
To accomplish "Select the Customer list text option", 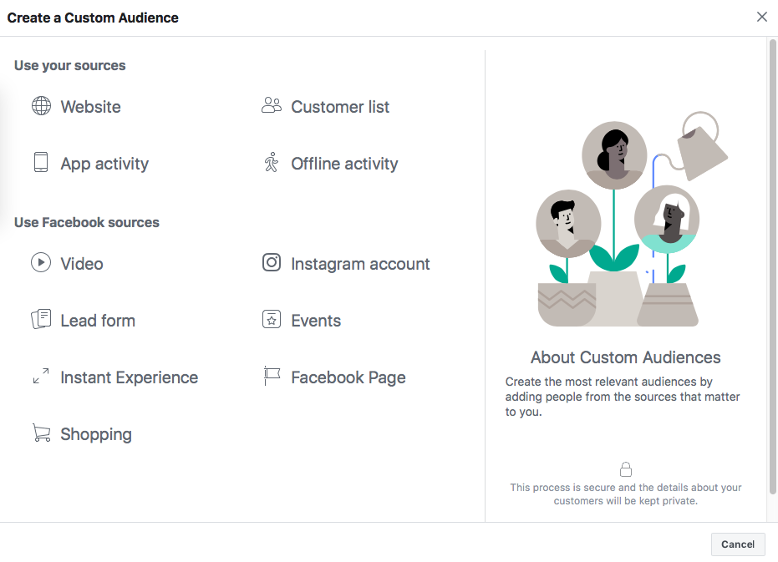I will click(x=340, y=107).
